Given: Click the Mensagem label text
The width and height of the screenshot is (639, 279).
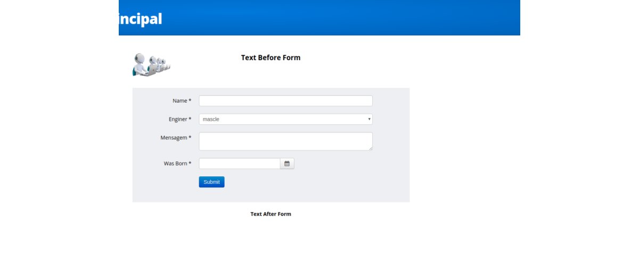Looking at the screenshot, I should pos(174,138).
